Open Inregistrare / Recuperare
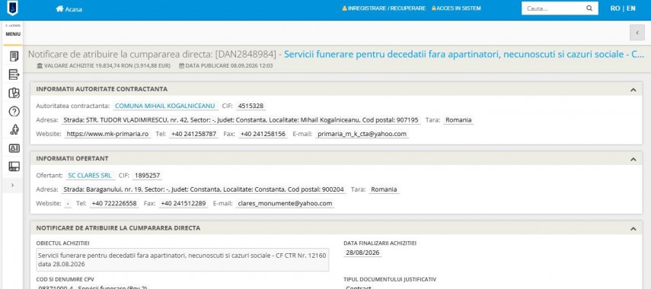Screen dimensions: 651x289 tap(384, 8)
